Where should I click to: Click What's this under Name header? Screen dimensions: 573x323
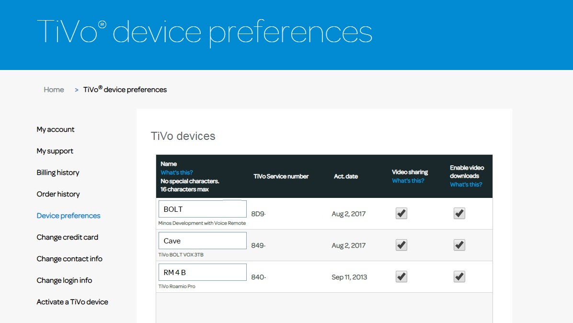176,173
